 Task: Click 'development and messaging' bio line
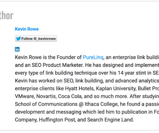point(48,112)
